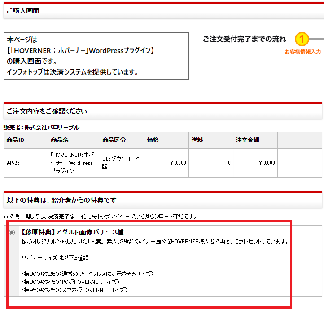The height and width of the screenshot is (314, 324).
Task: Click the 商品区分 column header
Action: pyautogui.click(x=122, y=140)
